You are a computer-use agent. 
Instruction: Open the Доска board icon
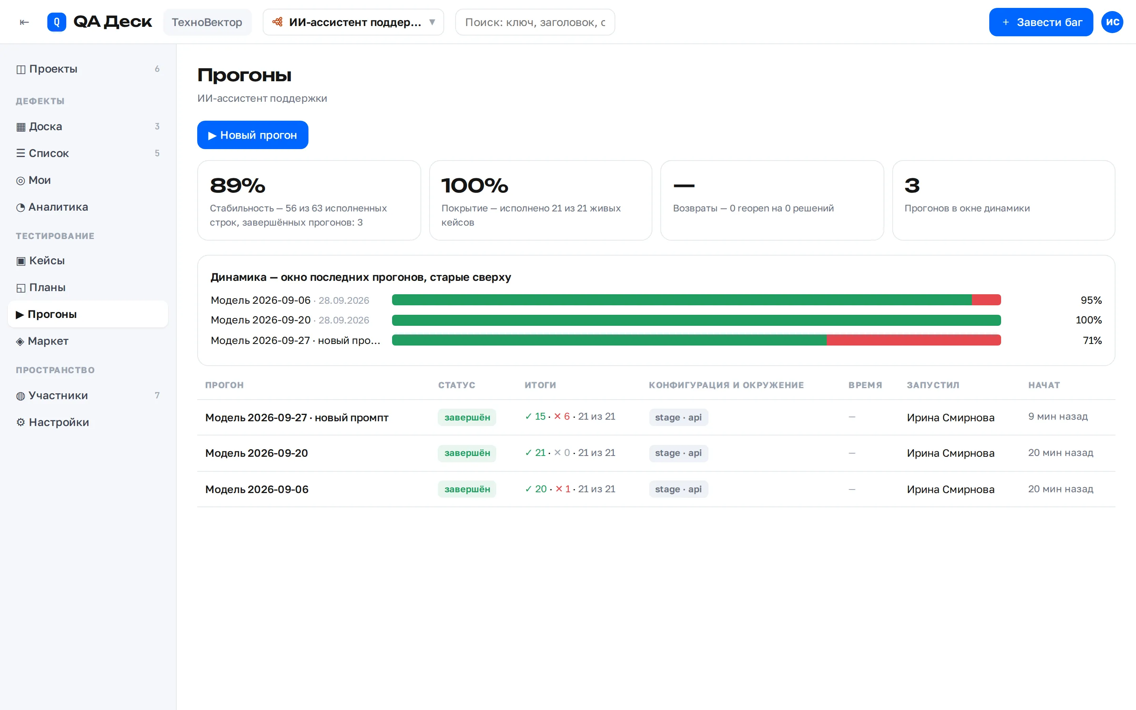21,127
